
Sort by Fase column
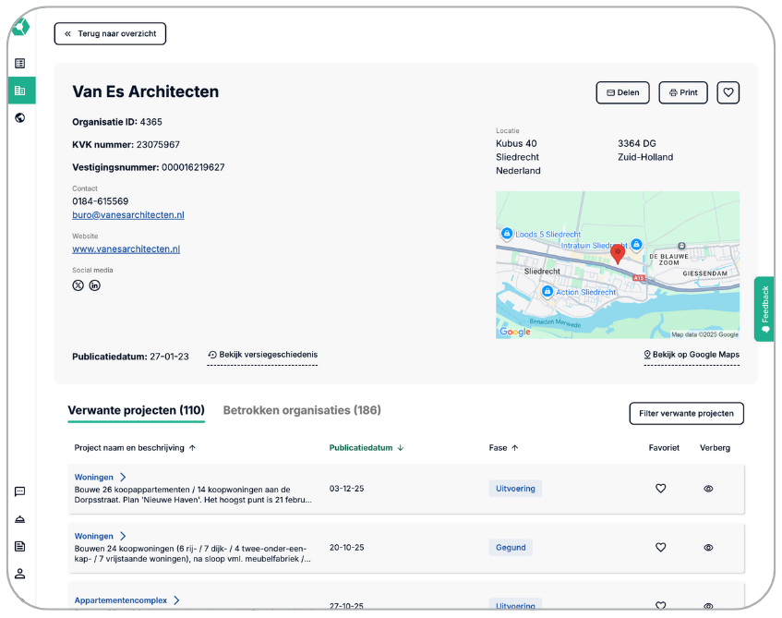tap(503, 448)
